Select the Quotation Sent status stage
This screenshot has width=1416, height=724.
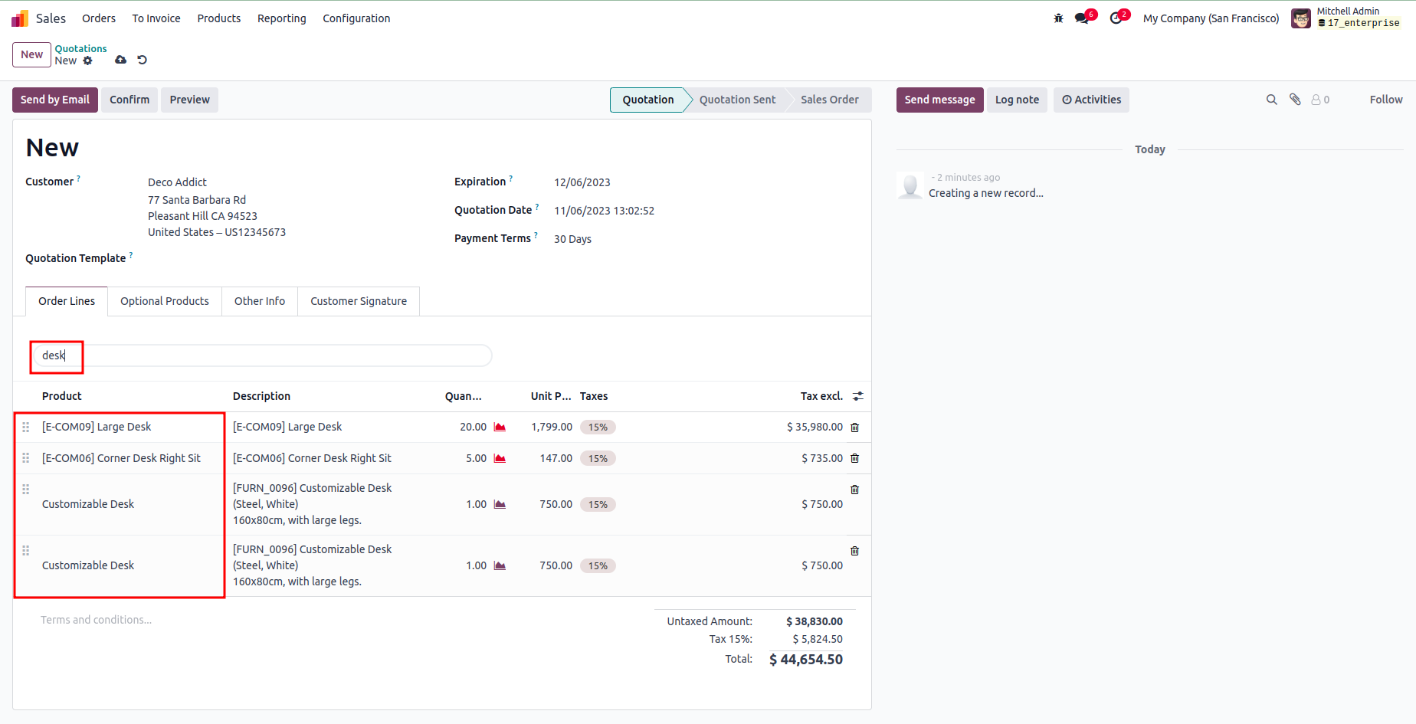(x=737, y=100)
